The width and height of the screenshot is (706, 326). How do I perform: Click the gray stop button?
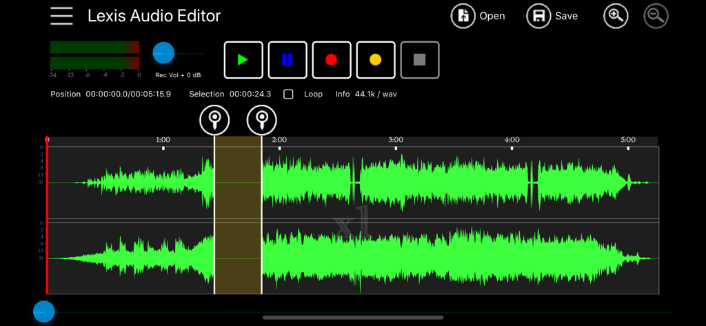pyautogui.click(x=420, y=60)
